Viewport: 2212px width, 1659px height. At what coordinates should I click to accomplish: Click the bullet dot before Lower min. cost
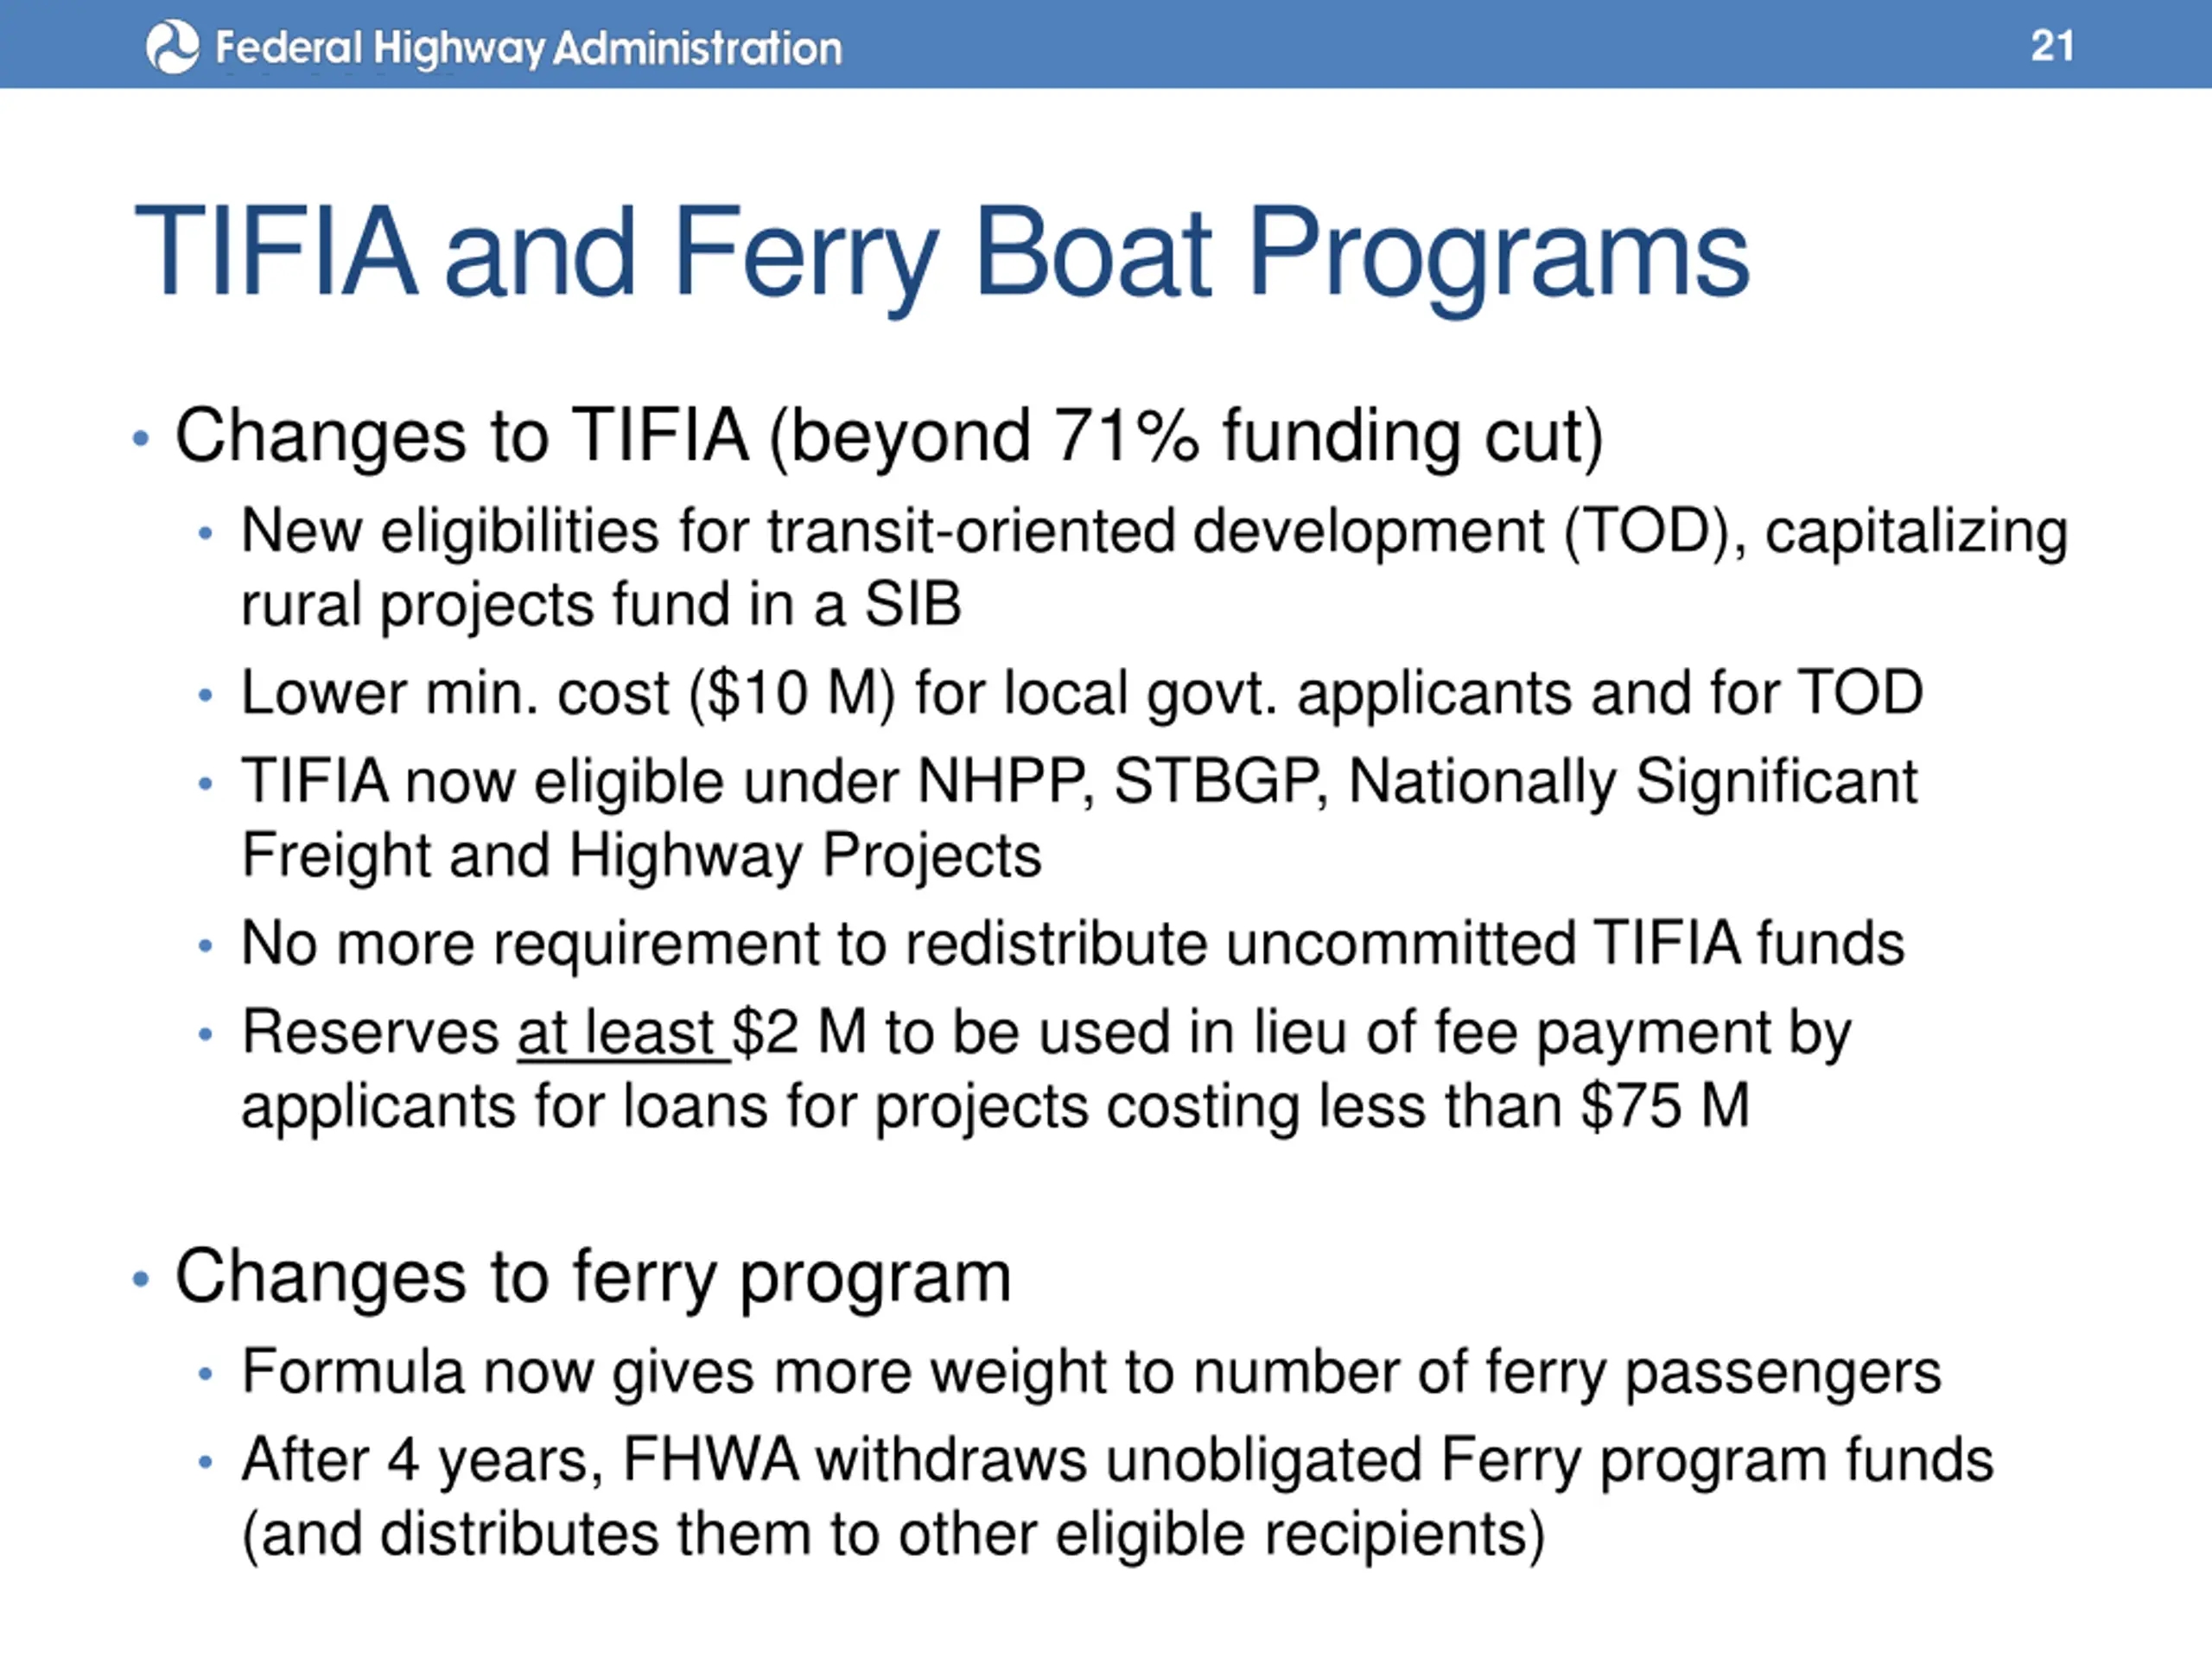tap(205, 695)
